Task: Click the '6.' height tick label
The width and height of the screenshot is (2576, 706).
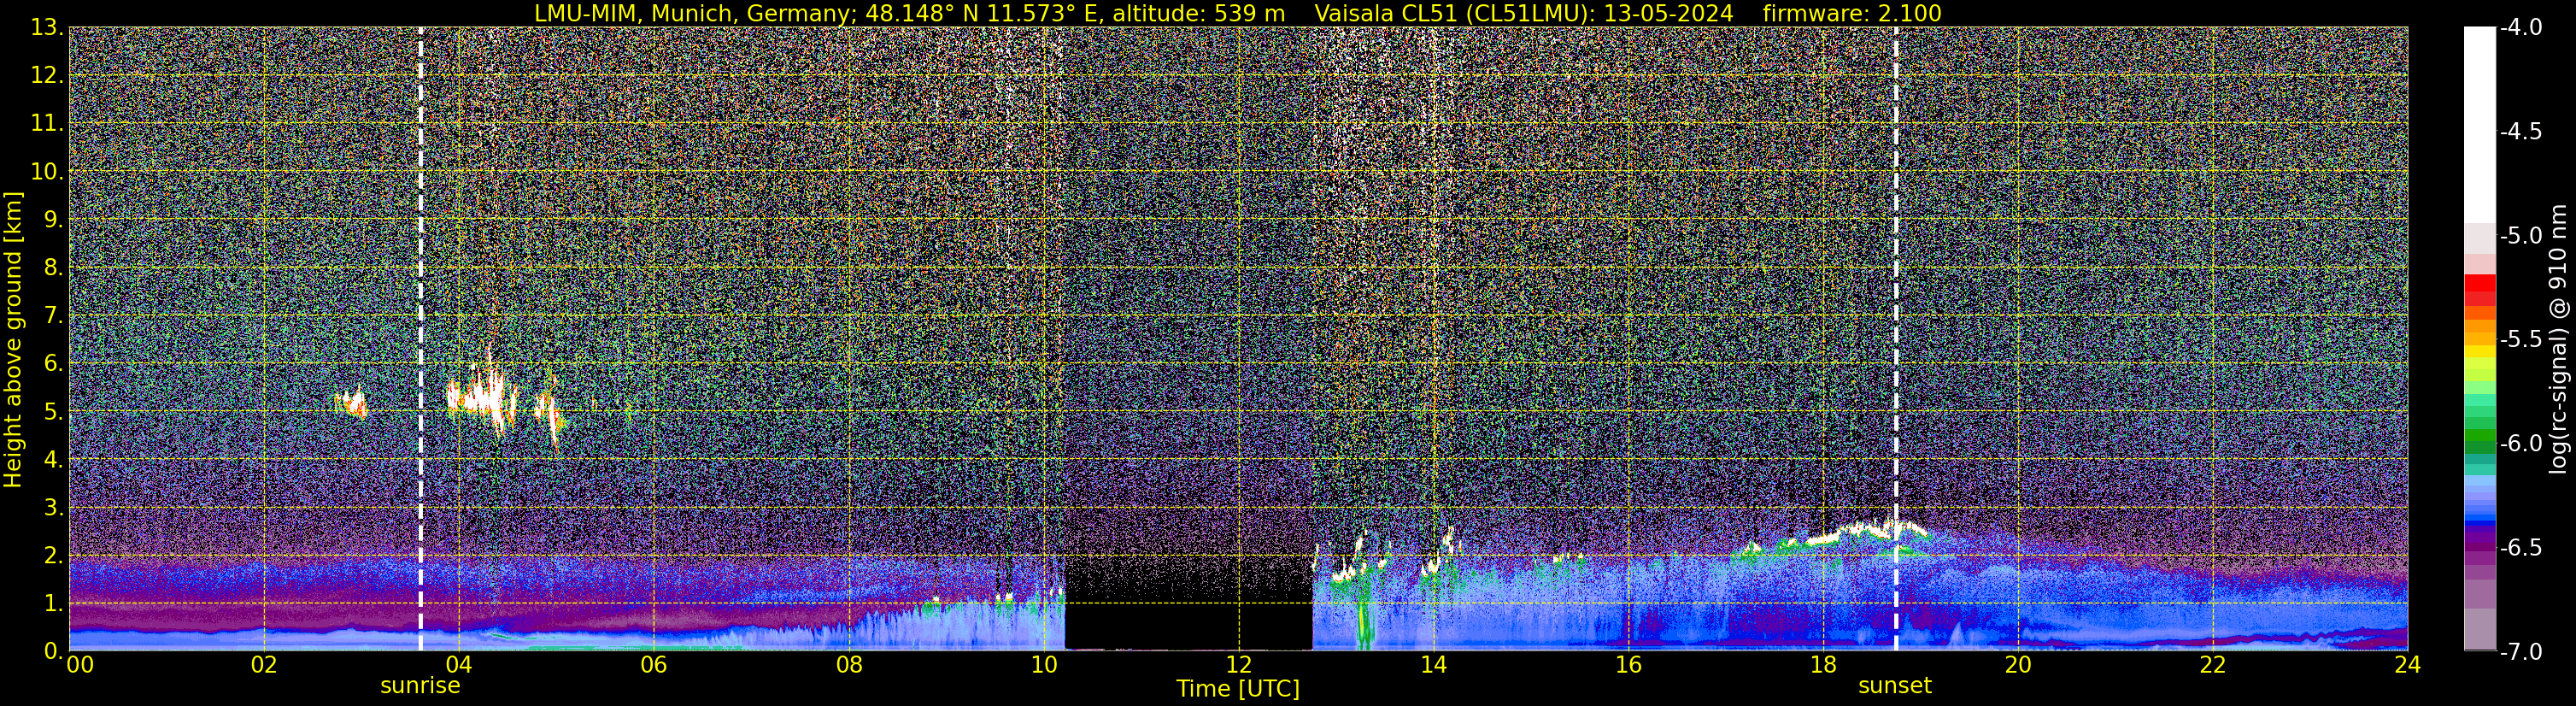Action: [x=53, y=363]
